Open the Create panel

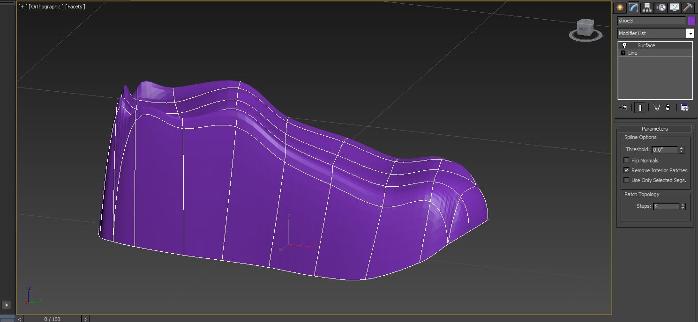coord(620,7)
